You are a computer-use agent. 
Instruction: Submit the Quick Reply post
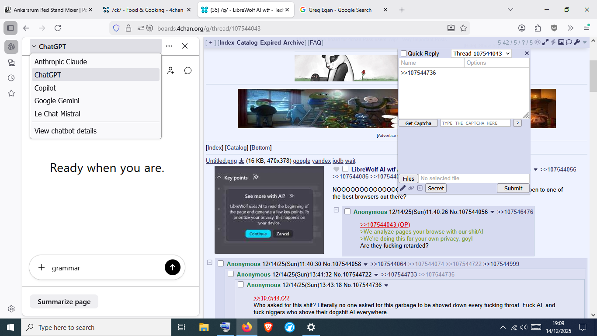513,188
